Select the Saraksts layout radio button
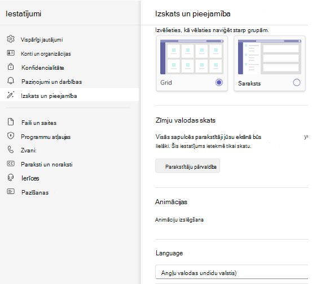 (x=297, y=82)
